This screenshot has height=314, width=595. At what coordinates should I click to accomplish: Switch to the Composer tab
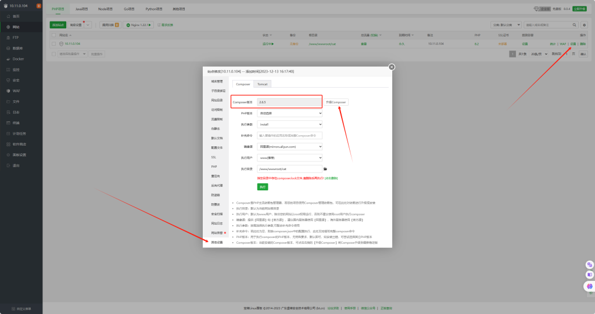point(243,84)
